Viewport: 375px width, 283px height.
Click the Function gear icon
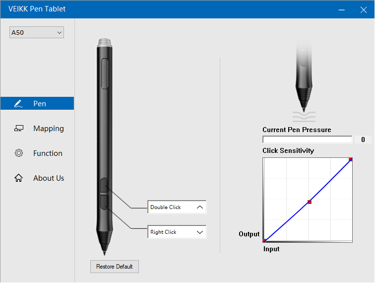(x=19, y=153)
